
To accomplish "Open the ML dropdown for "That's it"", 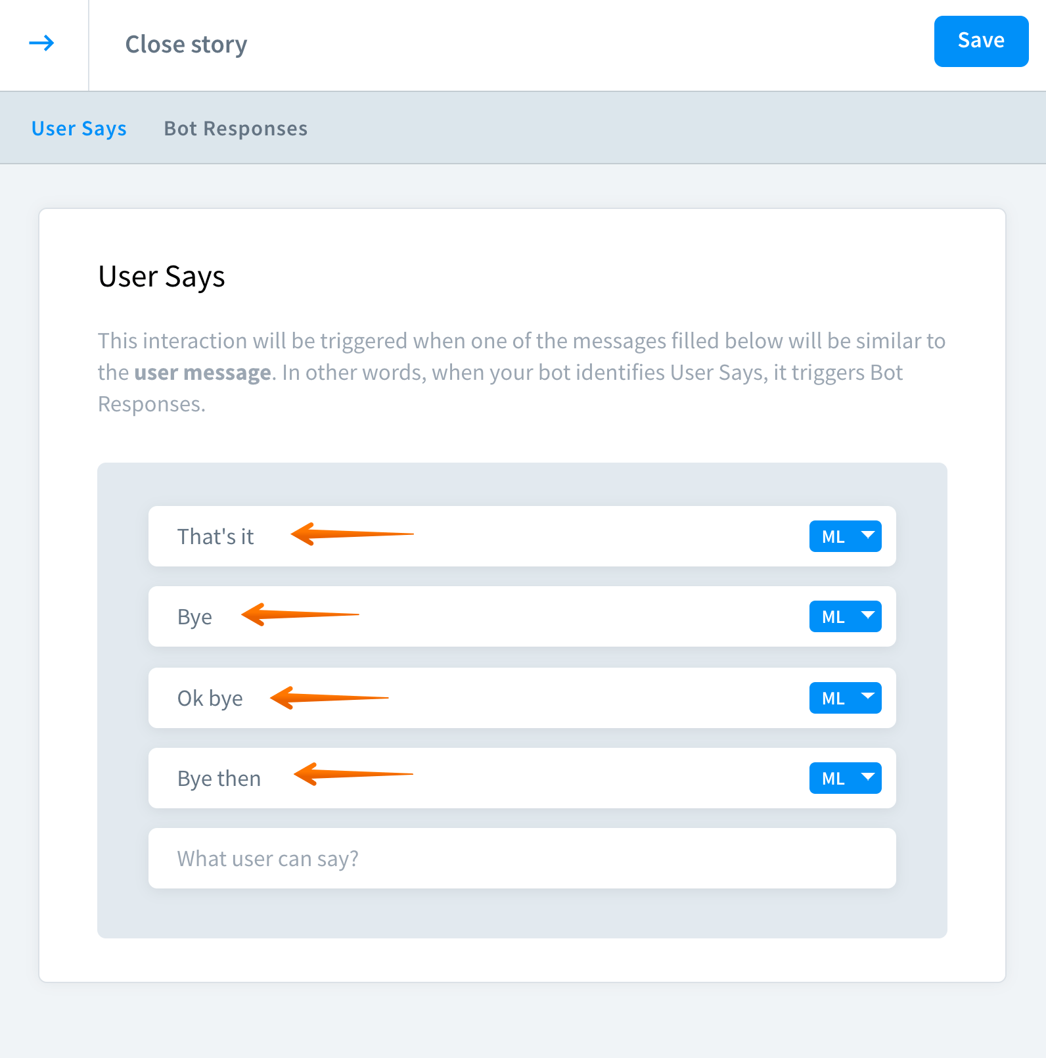I will 845,537.
